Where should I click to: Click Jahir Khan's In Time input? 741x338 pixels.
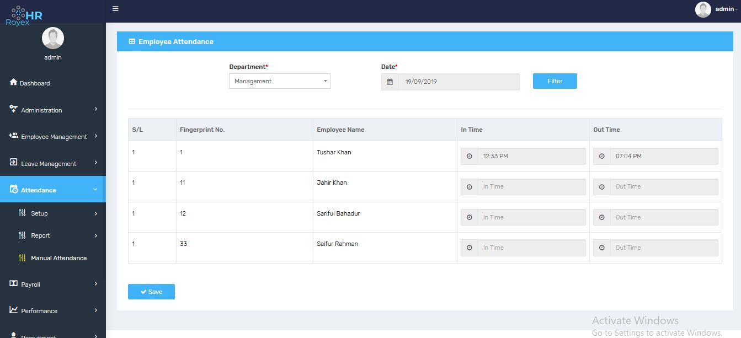[531, 187]
